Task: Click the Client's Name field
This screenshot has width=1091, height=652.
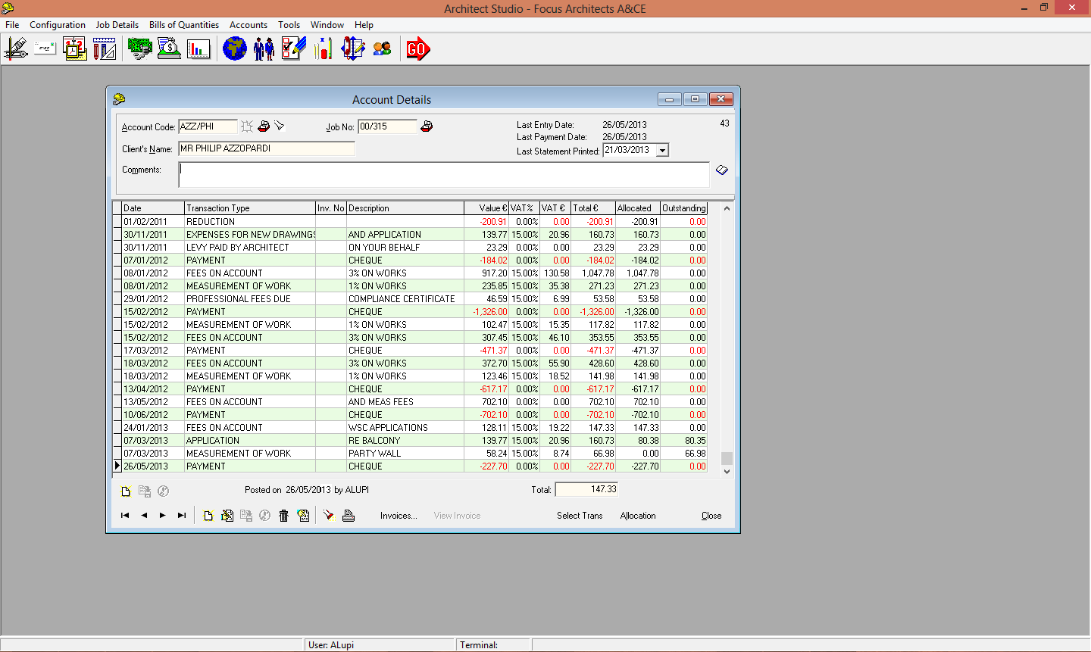Action: click(x=267, y=148)
